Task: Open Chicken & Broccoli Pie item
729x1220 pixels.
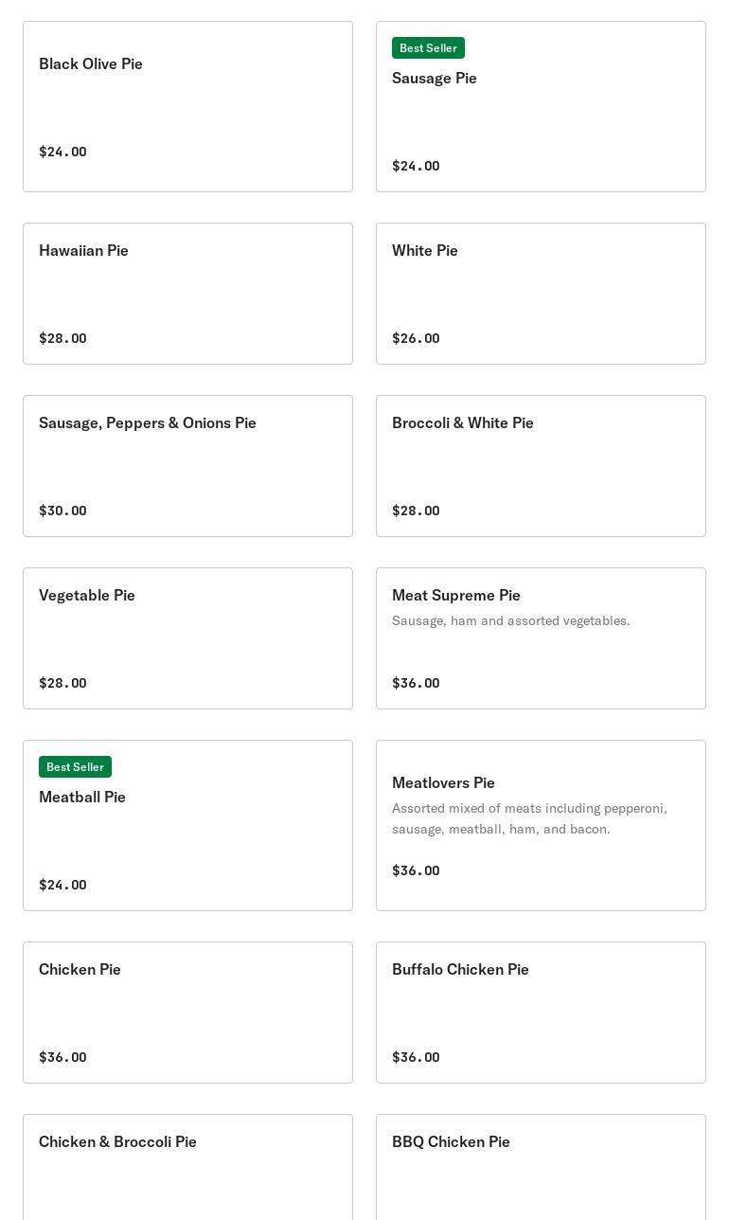Action: coord(187,1167)
